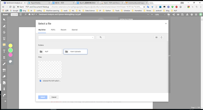Open the Kami hamburger menu
The width and height of the screenshot is (203, 110).
196,15
